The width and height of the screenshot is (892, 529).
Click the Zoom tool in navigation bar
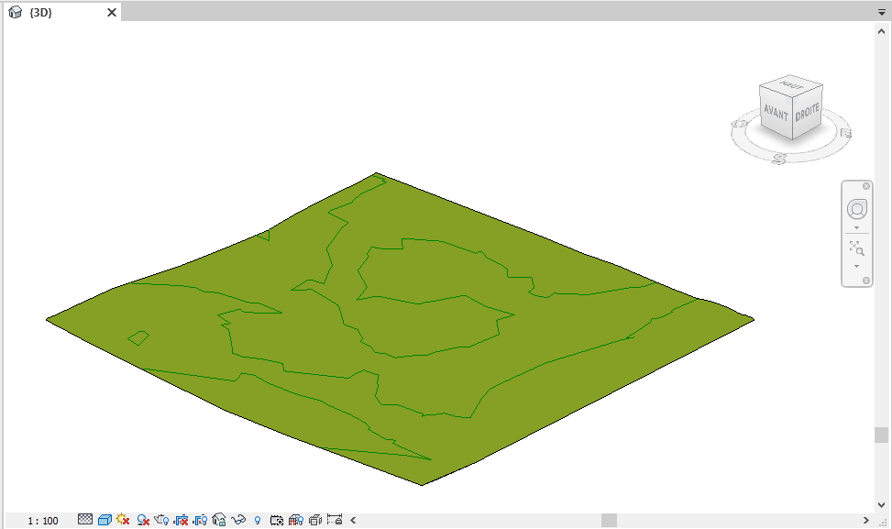click(856, 247)
